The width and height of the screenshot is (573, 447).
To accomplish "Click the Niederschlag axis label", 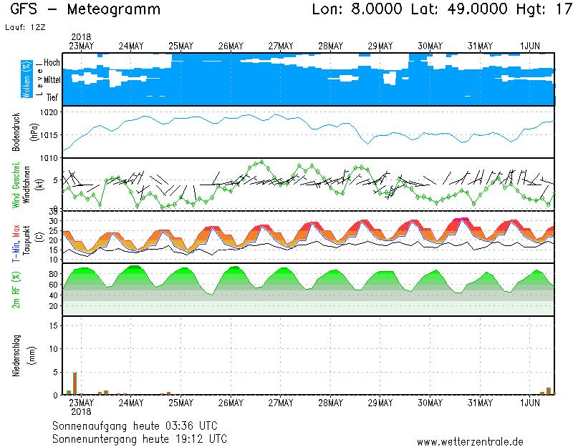I will (16, 355).
